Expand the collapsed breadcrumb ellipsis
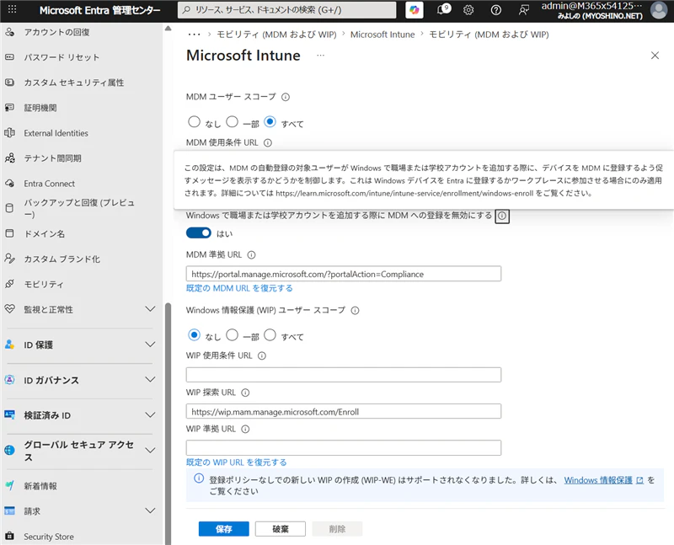Screen dimensions: 674x545 (195, 35)
